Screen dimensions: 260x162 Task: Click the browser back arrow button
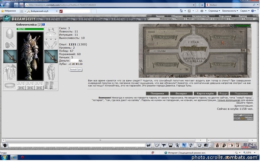click(2, 5)
